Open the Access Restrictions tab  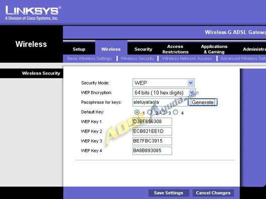[176, 49]
